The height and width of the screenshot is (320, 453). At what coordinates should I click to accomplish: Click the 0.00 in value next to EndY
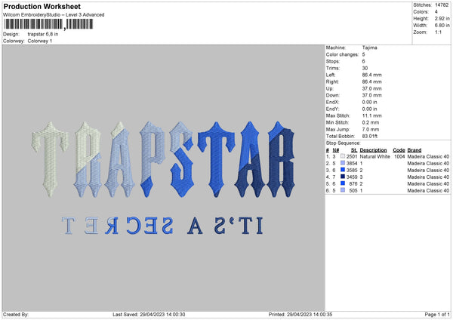[x=369, y=109]
